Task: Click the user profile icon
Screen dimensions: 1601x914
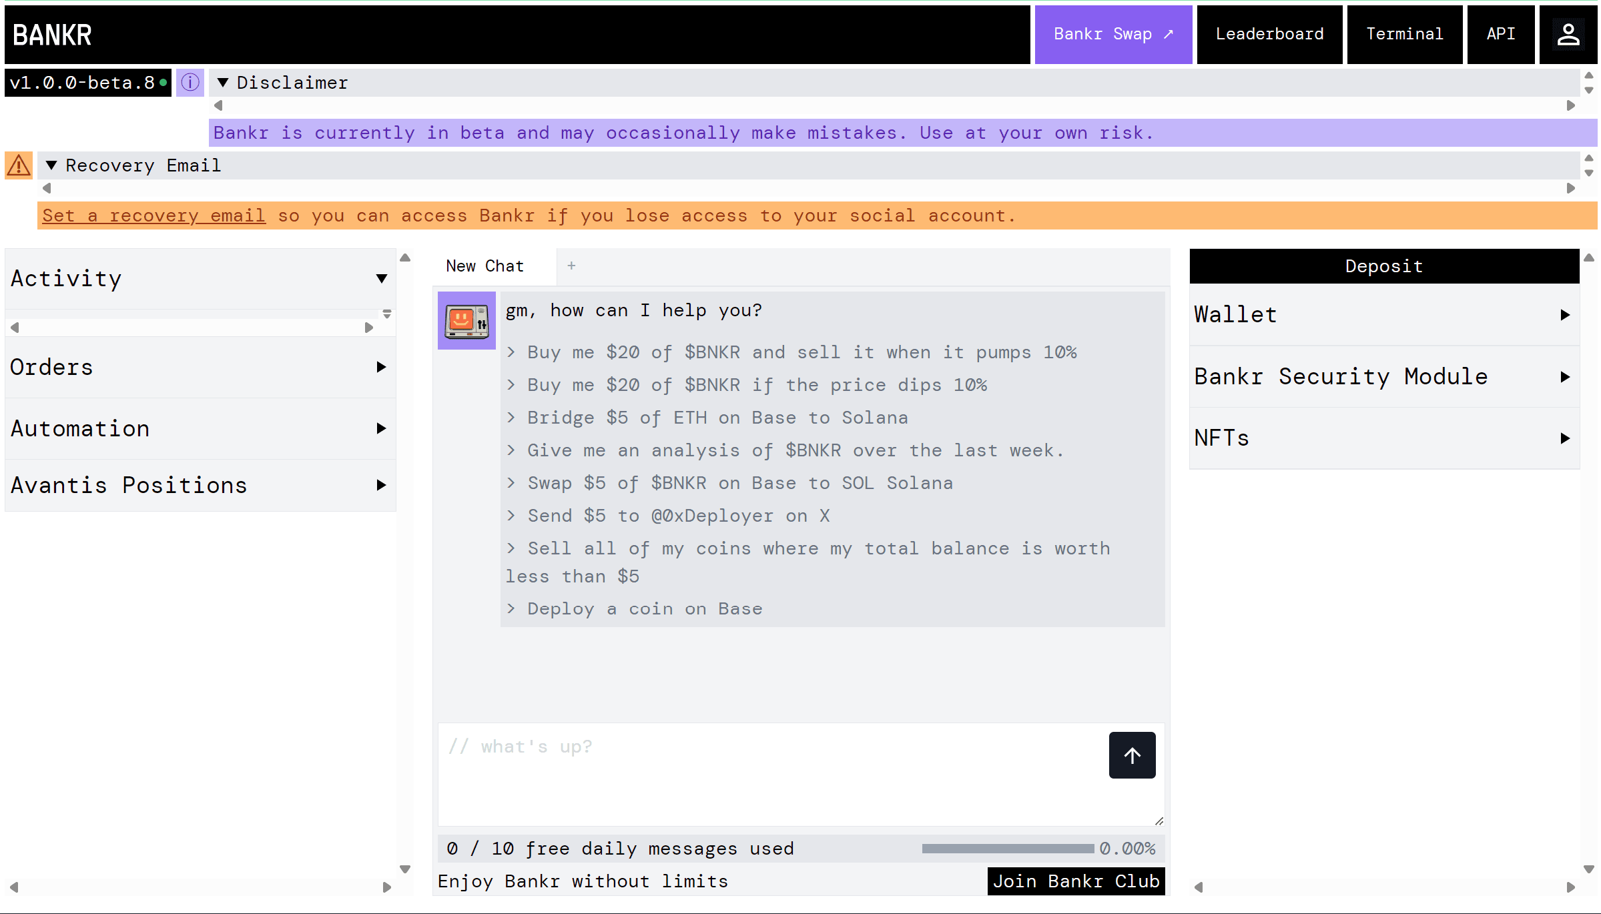Action: pos(1568,35)
